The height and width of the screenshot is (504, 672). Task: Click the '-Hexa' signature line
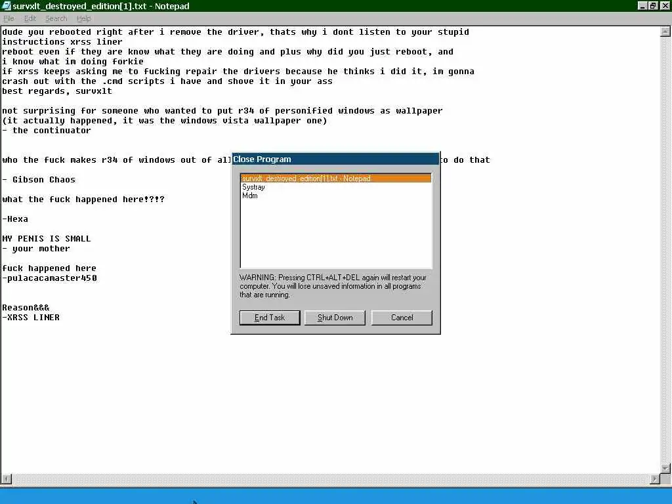pyautogui.click(x=15, y=219)
